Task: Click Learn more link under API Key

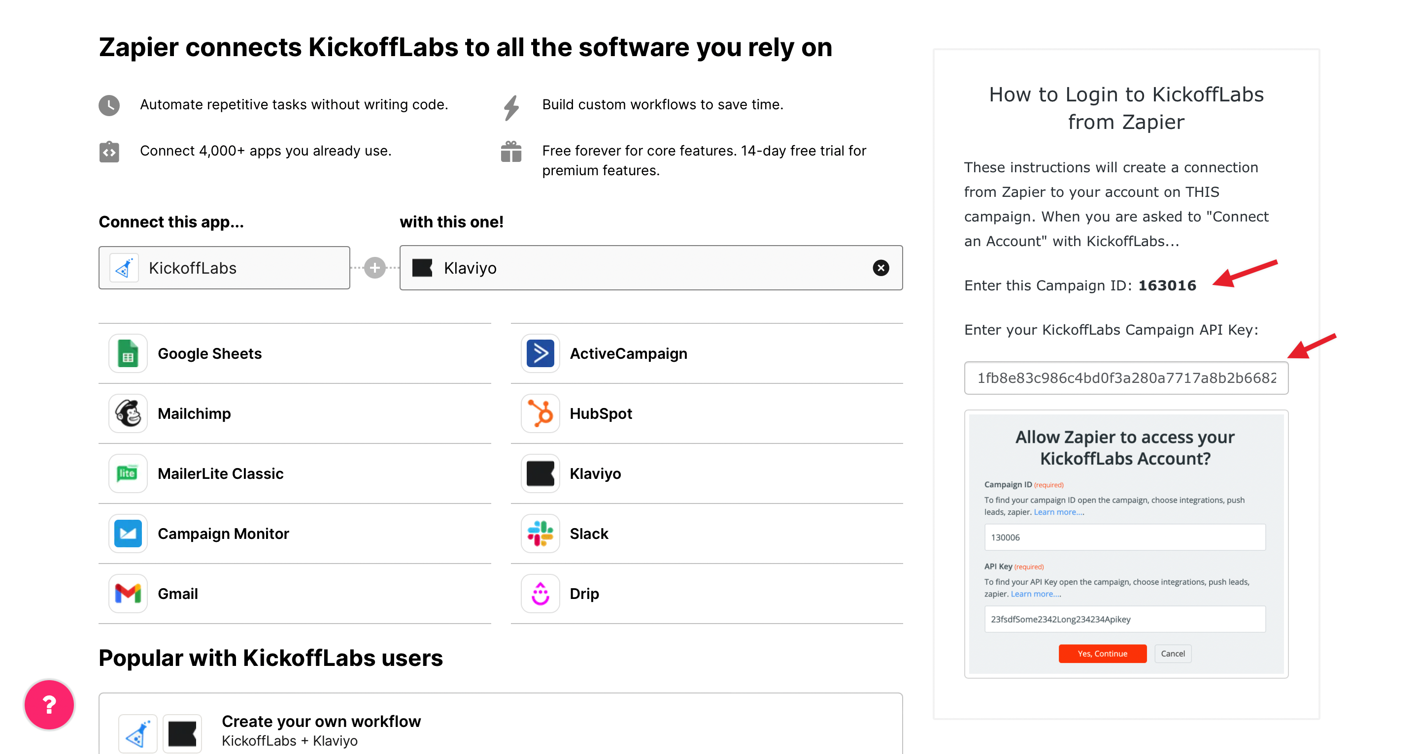Action: 1036,595
